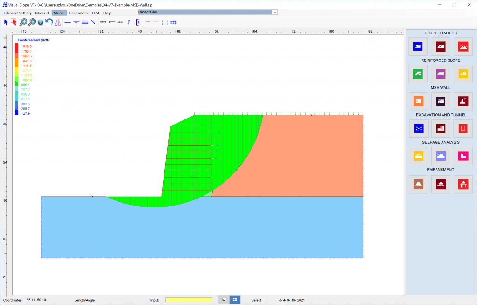
Task: Open yellow seepage analysis template
Action: 418,156
